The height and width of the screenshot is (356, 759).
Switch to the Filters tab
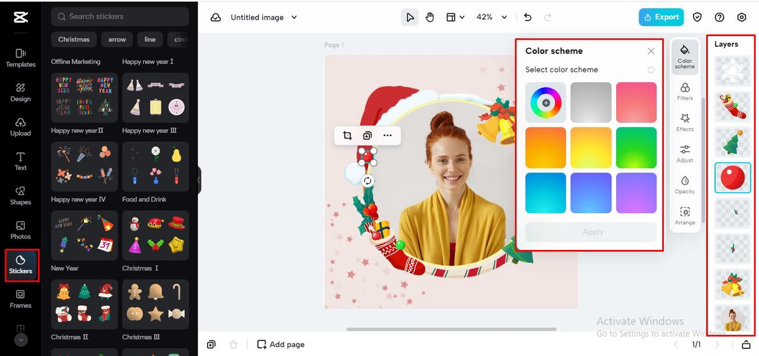pyautogui.click(x=685, y=91)
